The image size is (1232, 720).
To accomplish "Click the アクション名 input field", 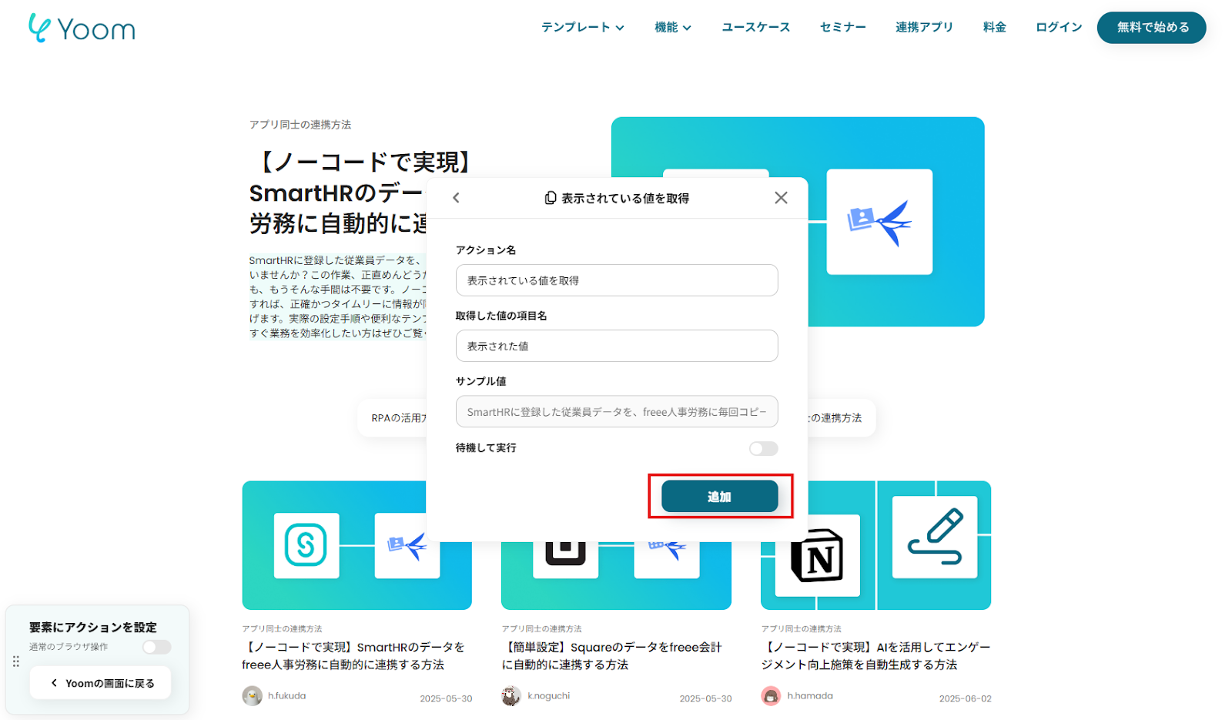I will click(617, 280).
